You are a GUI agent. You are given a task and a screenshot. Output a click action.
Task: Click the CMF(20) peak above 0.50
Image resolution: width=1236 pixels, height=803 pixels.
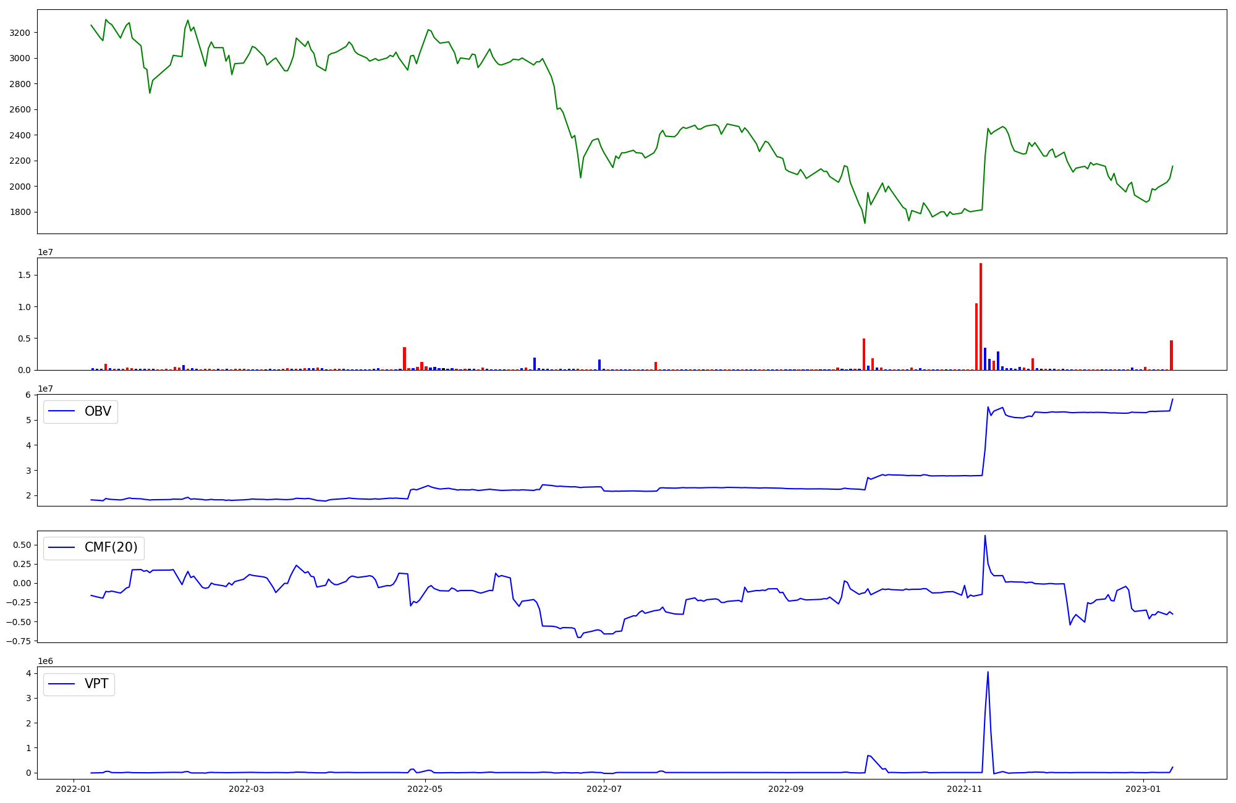click(984, 536)
